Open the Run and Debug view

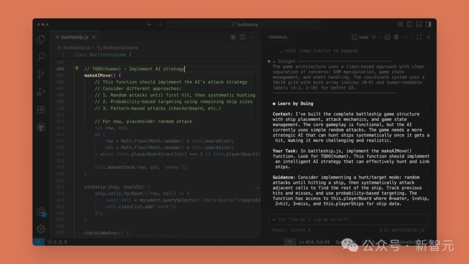[x=41, y=92]
